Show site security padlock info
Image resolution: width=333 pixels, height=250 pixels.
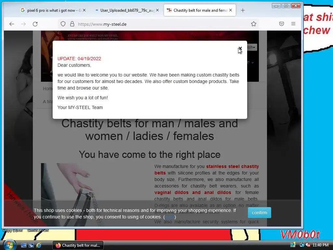pos(72,24)
